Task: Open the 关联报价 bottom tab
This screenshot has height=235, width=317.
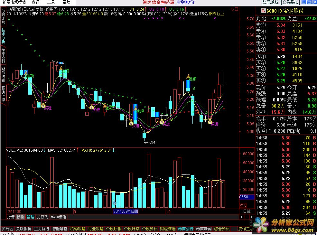Action: point(23,229)
